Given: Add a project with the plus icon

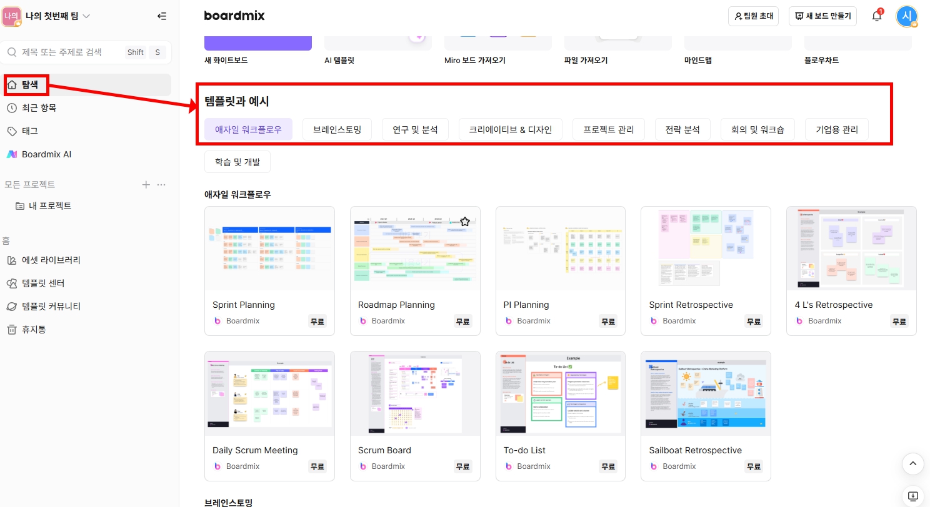Looking at the screenshot, I should coord(146,184).
